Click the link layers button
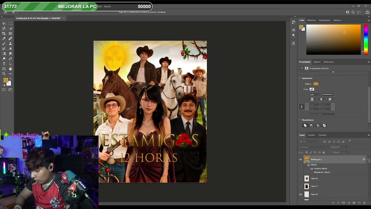The image size is (371, 209). pos(333,203)
